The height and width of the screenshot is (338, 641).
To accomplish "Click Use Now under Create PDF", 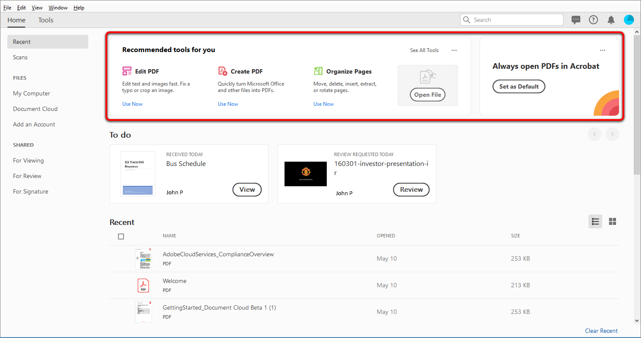I will point(228,104).
